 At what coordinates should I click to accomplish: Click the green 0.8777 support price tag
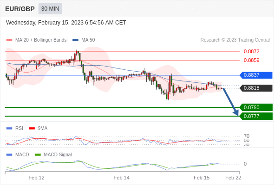[x=256, y=116]
